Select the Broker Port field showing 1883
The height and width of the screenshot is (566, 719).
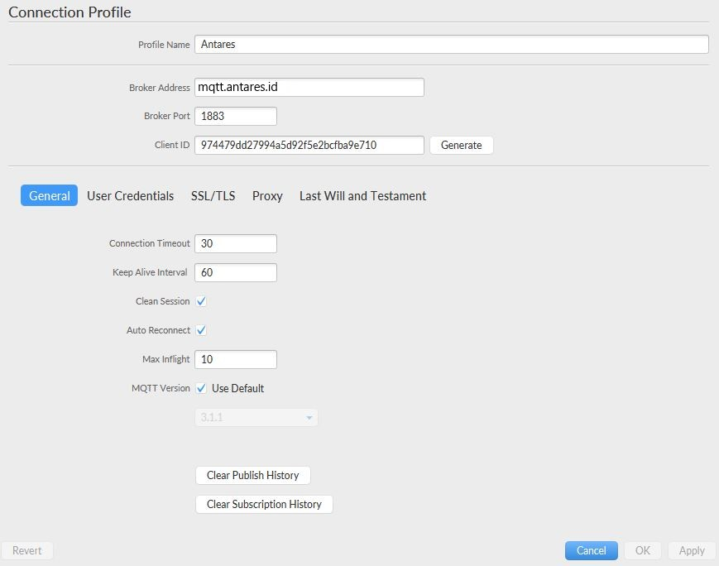236,116
